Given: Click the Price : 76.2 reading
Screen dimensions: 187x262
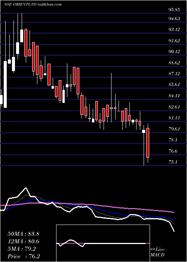Looking at the screenshot, I should point(24,256).
